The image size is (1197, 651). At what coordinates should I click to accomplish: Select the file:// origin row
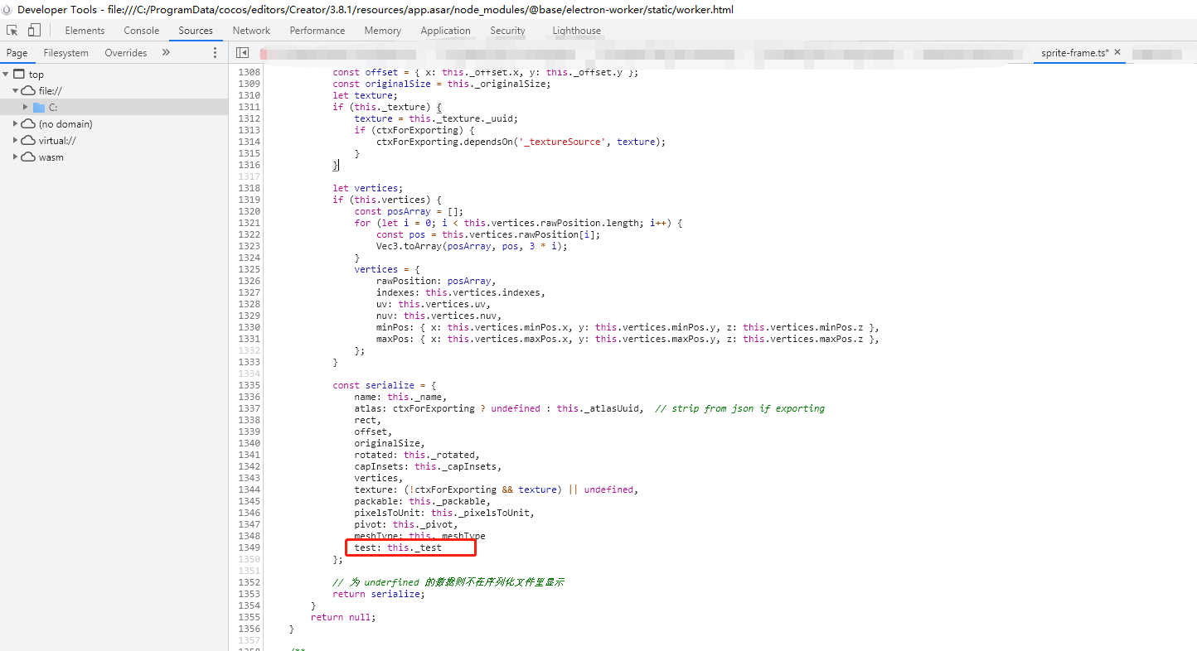114,91
